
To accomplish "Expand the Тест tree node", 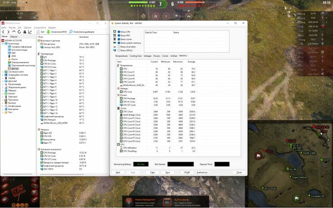I will click(3, 112).
